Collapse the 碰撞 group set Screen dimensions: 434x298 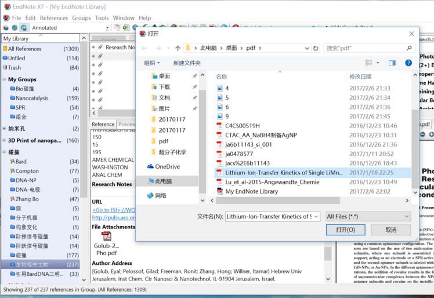pos(4,151)
